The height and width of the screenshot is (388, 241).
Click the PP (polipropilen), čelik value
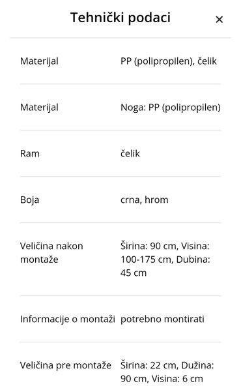[169, 61]
